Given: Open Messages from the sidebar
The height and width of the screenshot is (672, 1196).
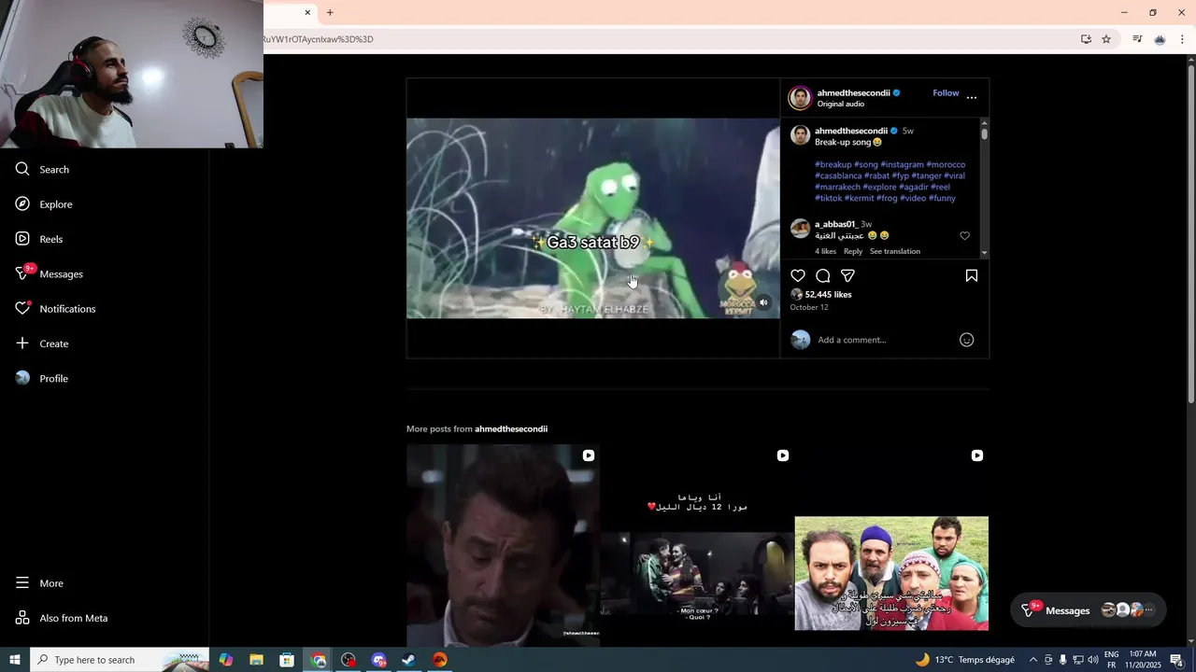Looking at the screenshot, I should (x=50, y=273).
